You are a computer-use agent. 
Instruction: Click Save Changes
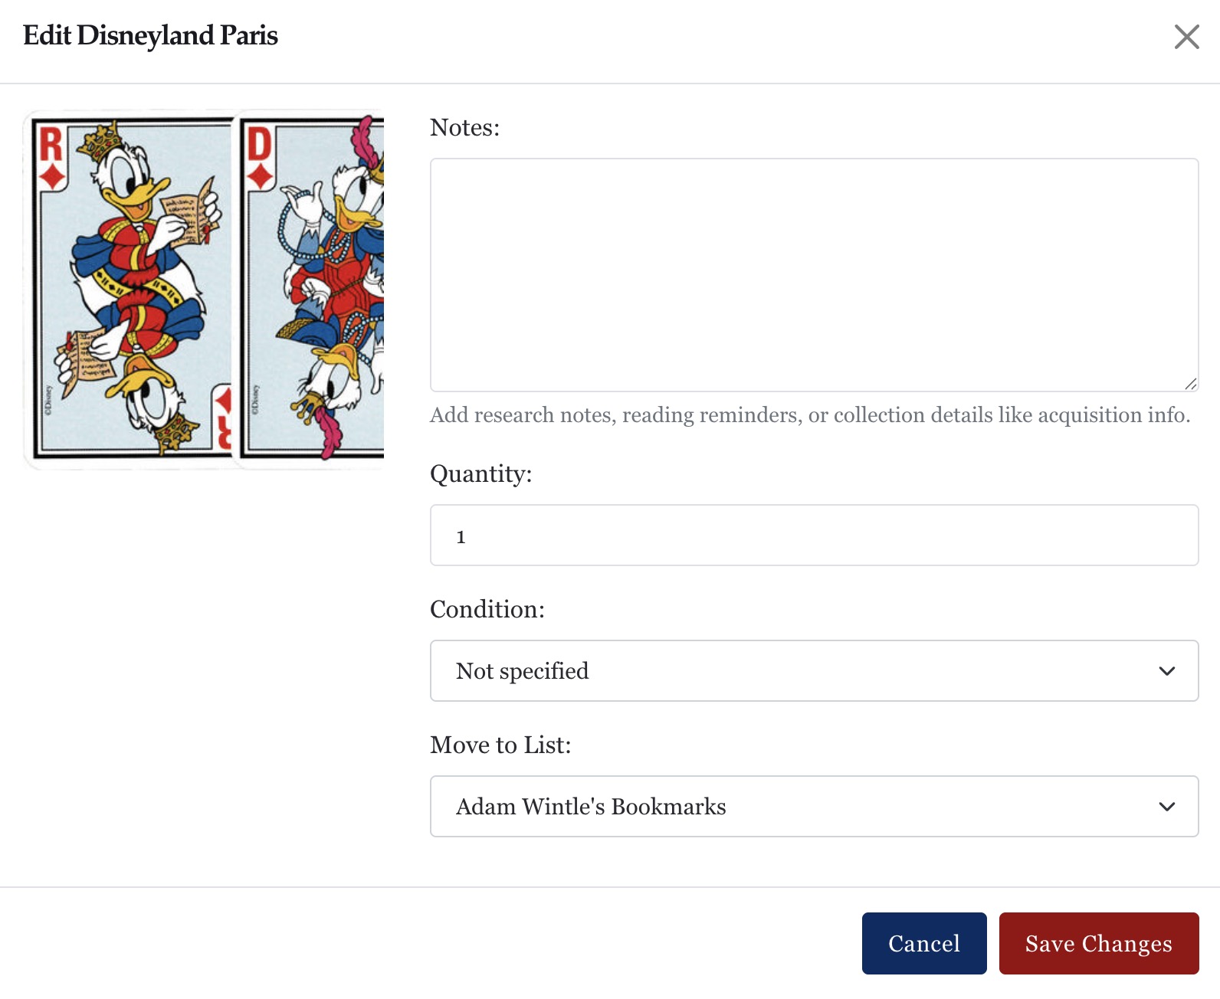tap(1098, 943)
